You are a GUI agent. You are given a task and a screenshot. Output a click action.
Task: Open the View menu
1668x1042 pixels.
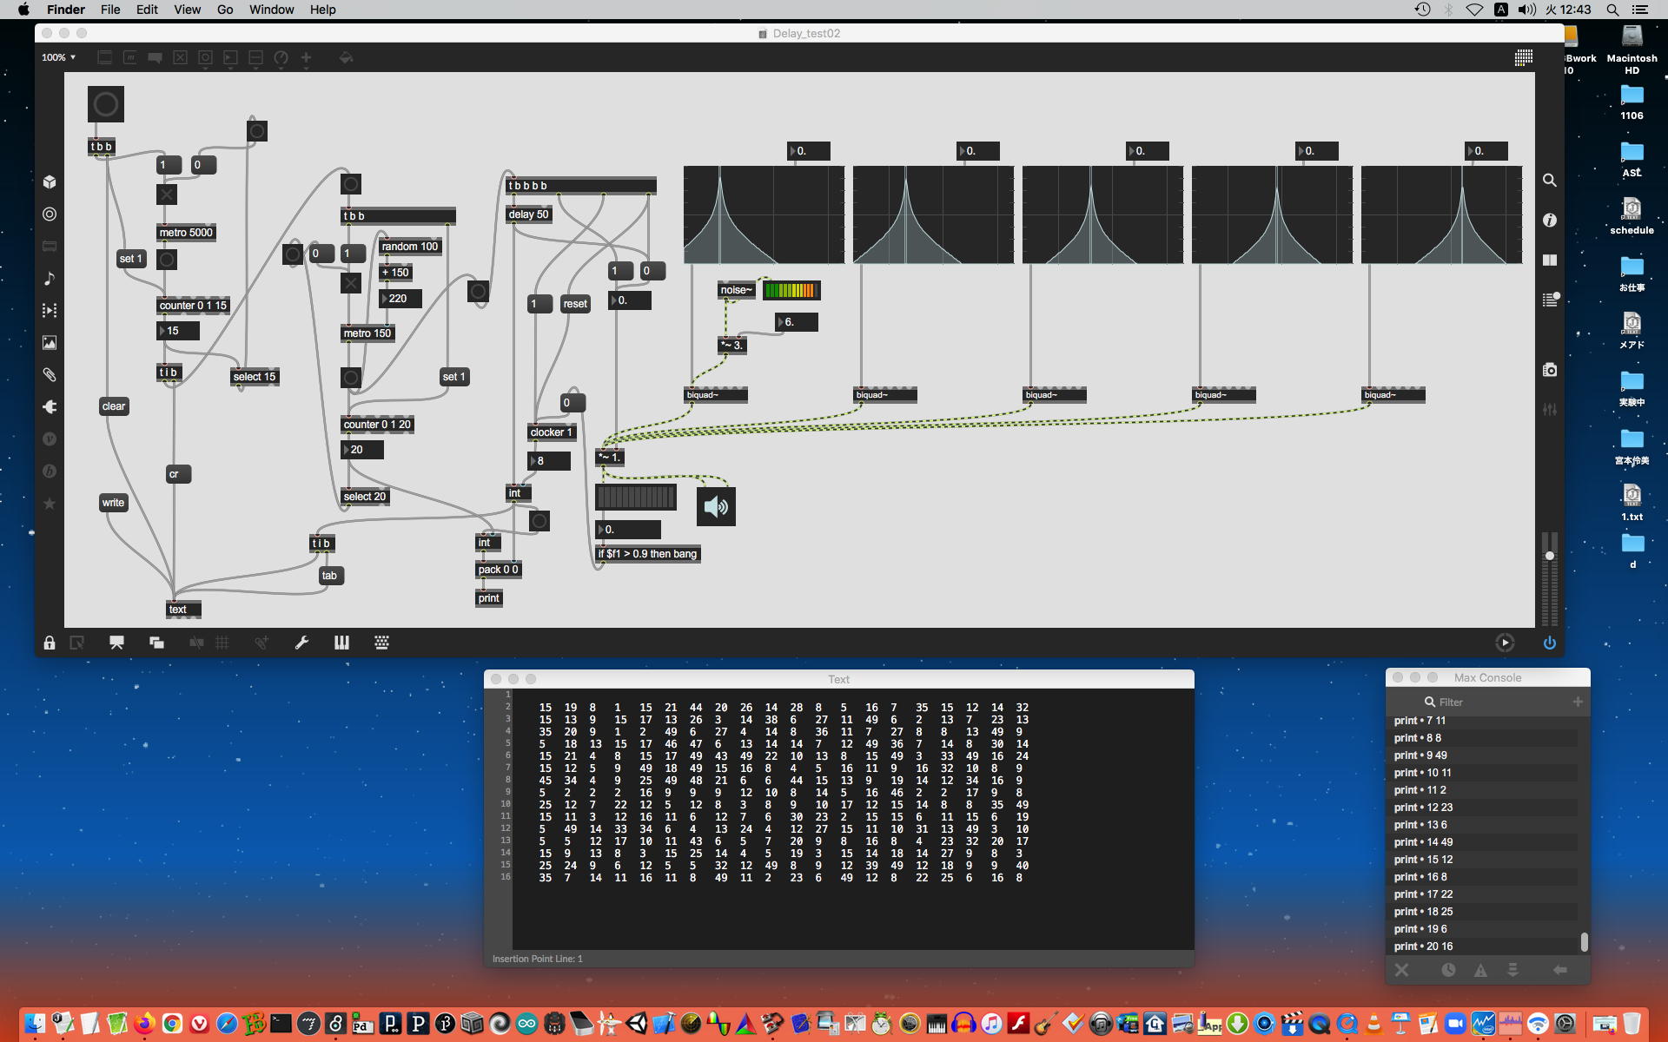click(x=187, y=10)
